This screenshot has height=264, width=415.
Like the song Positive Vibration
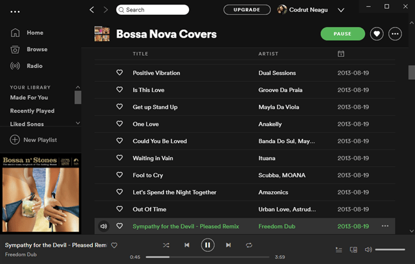[120, 72]
